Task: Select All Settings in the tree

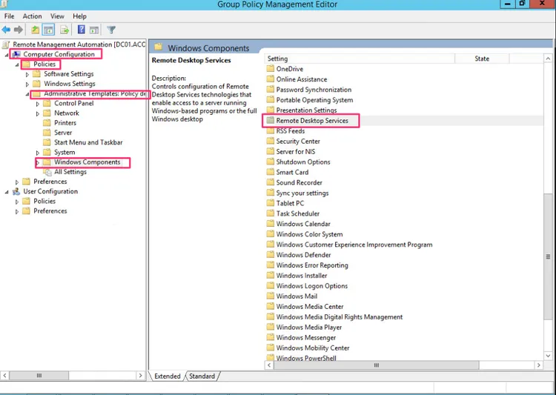Action: click(x=70, y=172)
